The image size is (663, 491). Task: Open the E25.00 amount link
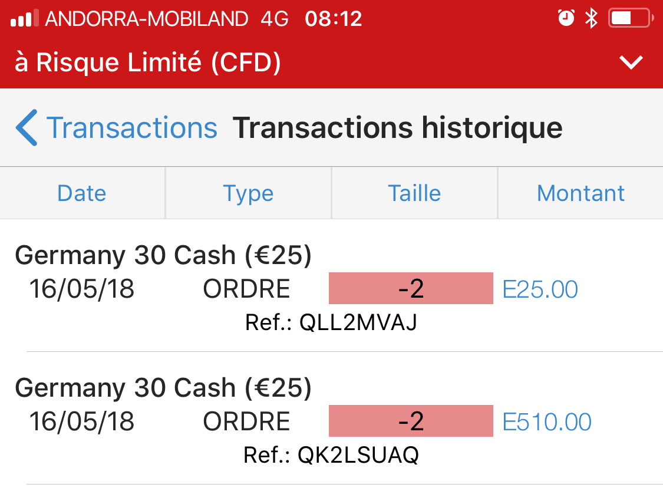click(540, 289)
